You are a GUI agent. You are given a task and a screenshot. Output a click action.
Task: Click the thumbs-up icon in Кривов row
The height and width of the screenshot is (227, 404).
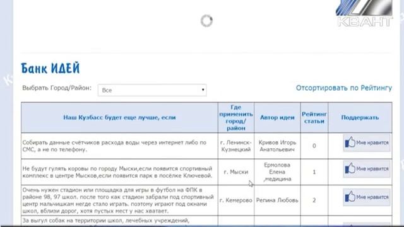tap(350, 142)
